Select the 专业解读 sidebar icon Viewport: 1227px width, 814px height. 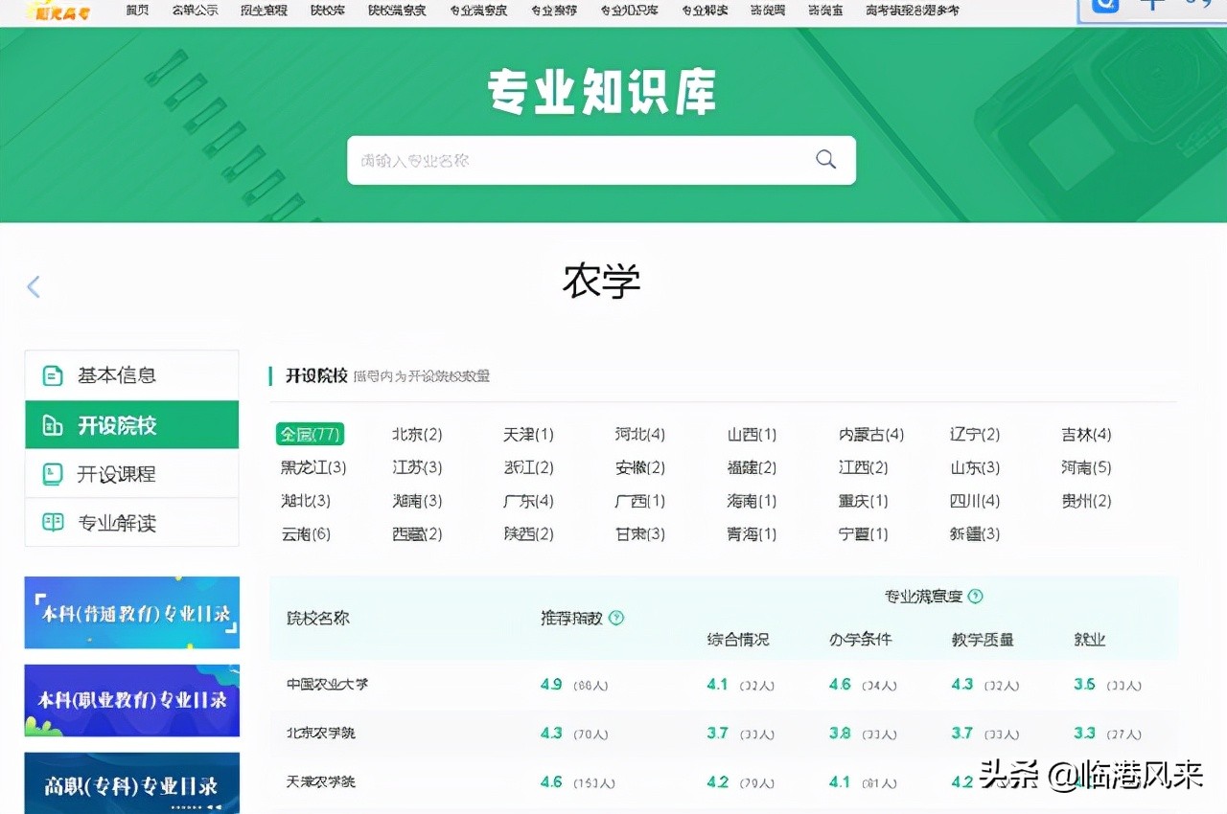point(53,522)
